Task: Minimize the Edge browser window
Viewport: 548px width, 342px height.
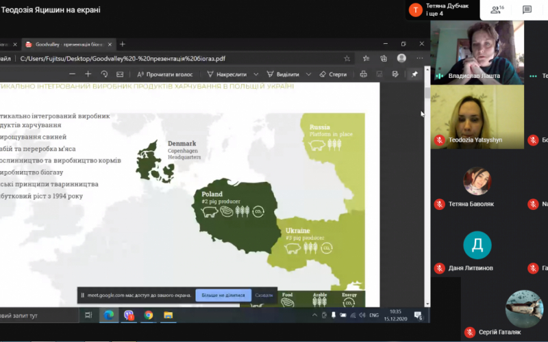Action: [x=386, y=44]
